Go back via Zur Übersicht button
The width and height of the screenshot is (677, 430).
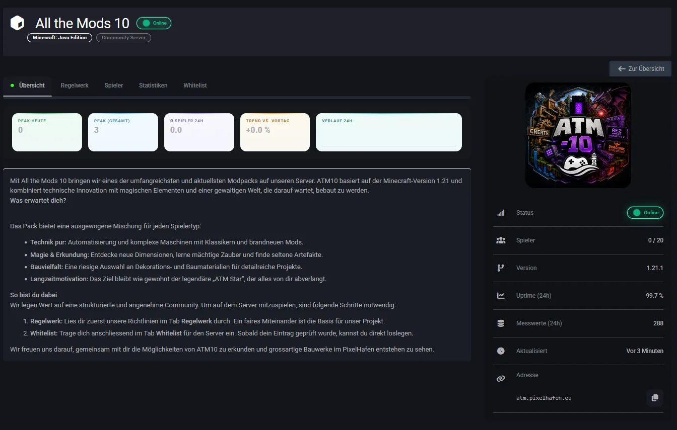click(x=640, y=69)
